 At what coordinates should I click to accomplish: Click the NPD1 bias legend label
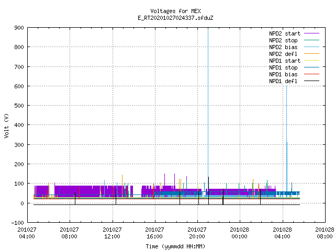tap(283, 74)
